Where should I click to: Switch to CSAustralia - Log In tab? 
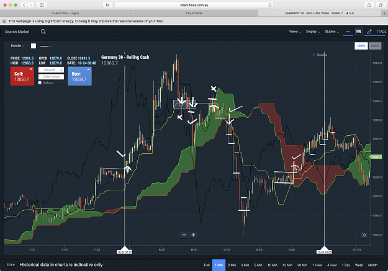coord(65,13)
